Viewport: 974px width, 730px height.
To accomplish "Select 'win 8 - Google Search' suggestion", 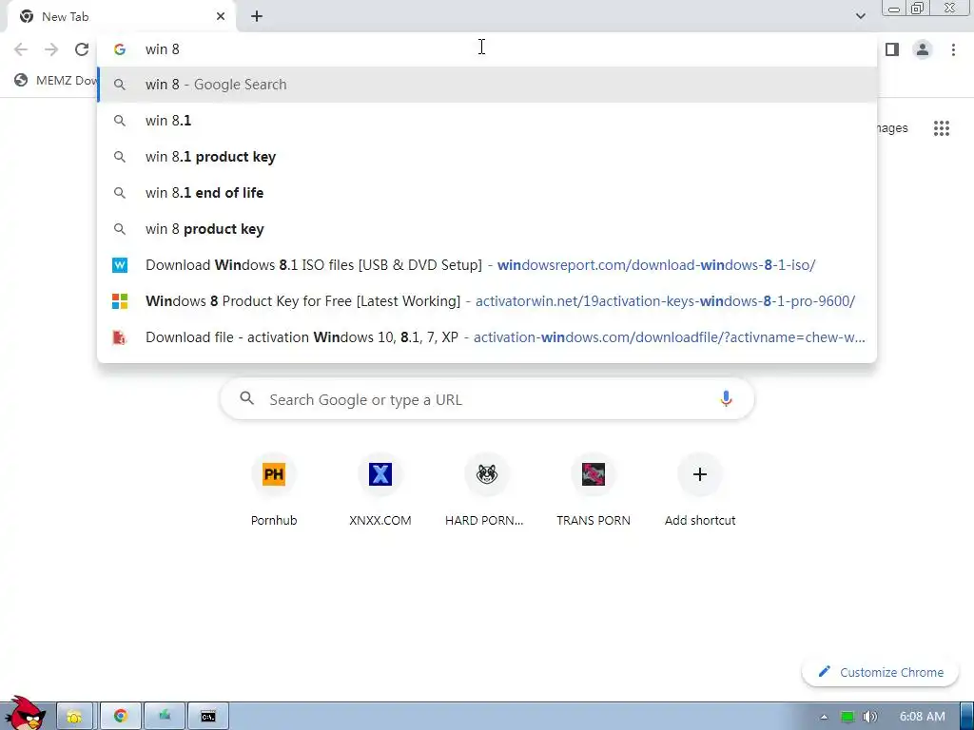I will coord(487,85).
